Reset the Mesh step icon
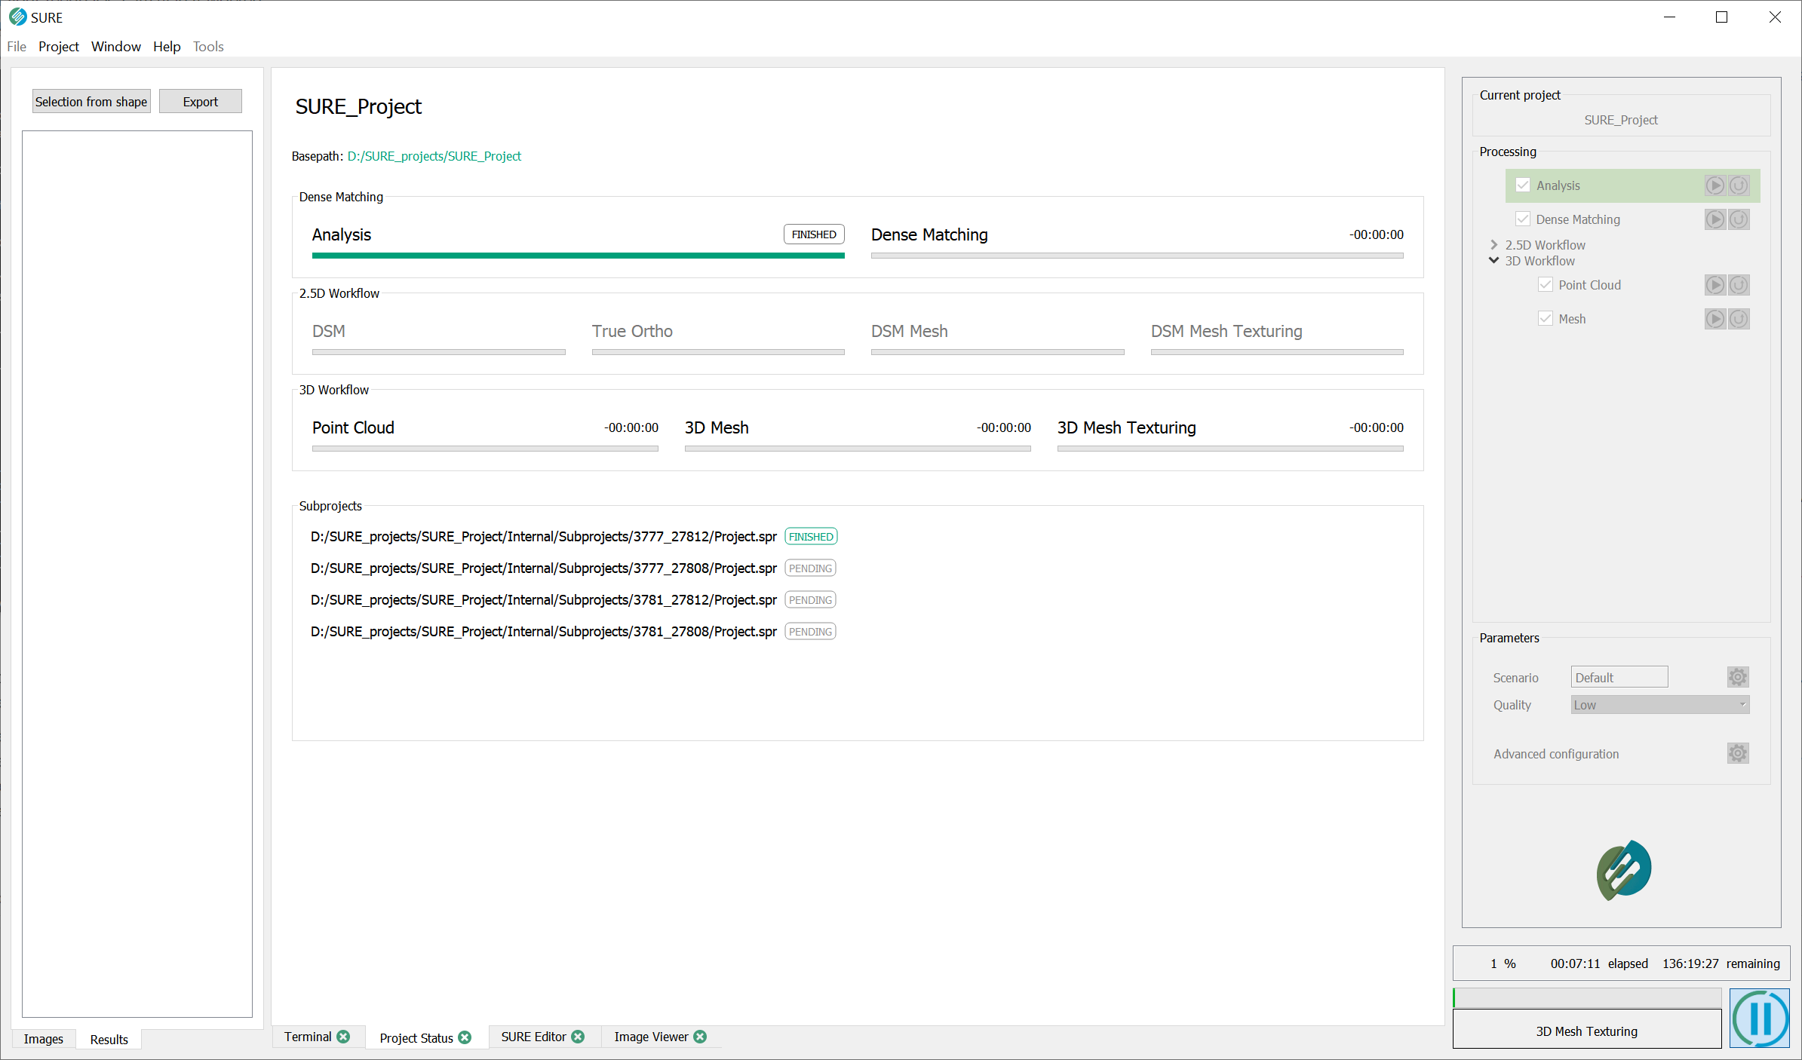The height and width of the screenshot is (1060, 1802). pyautogui.click(x=1739, y=319)
